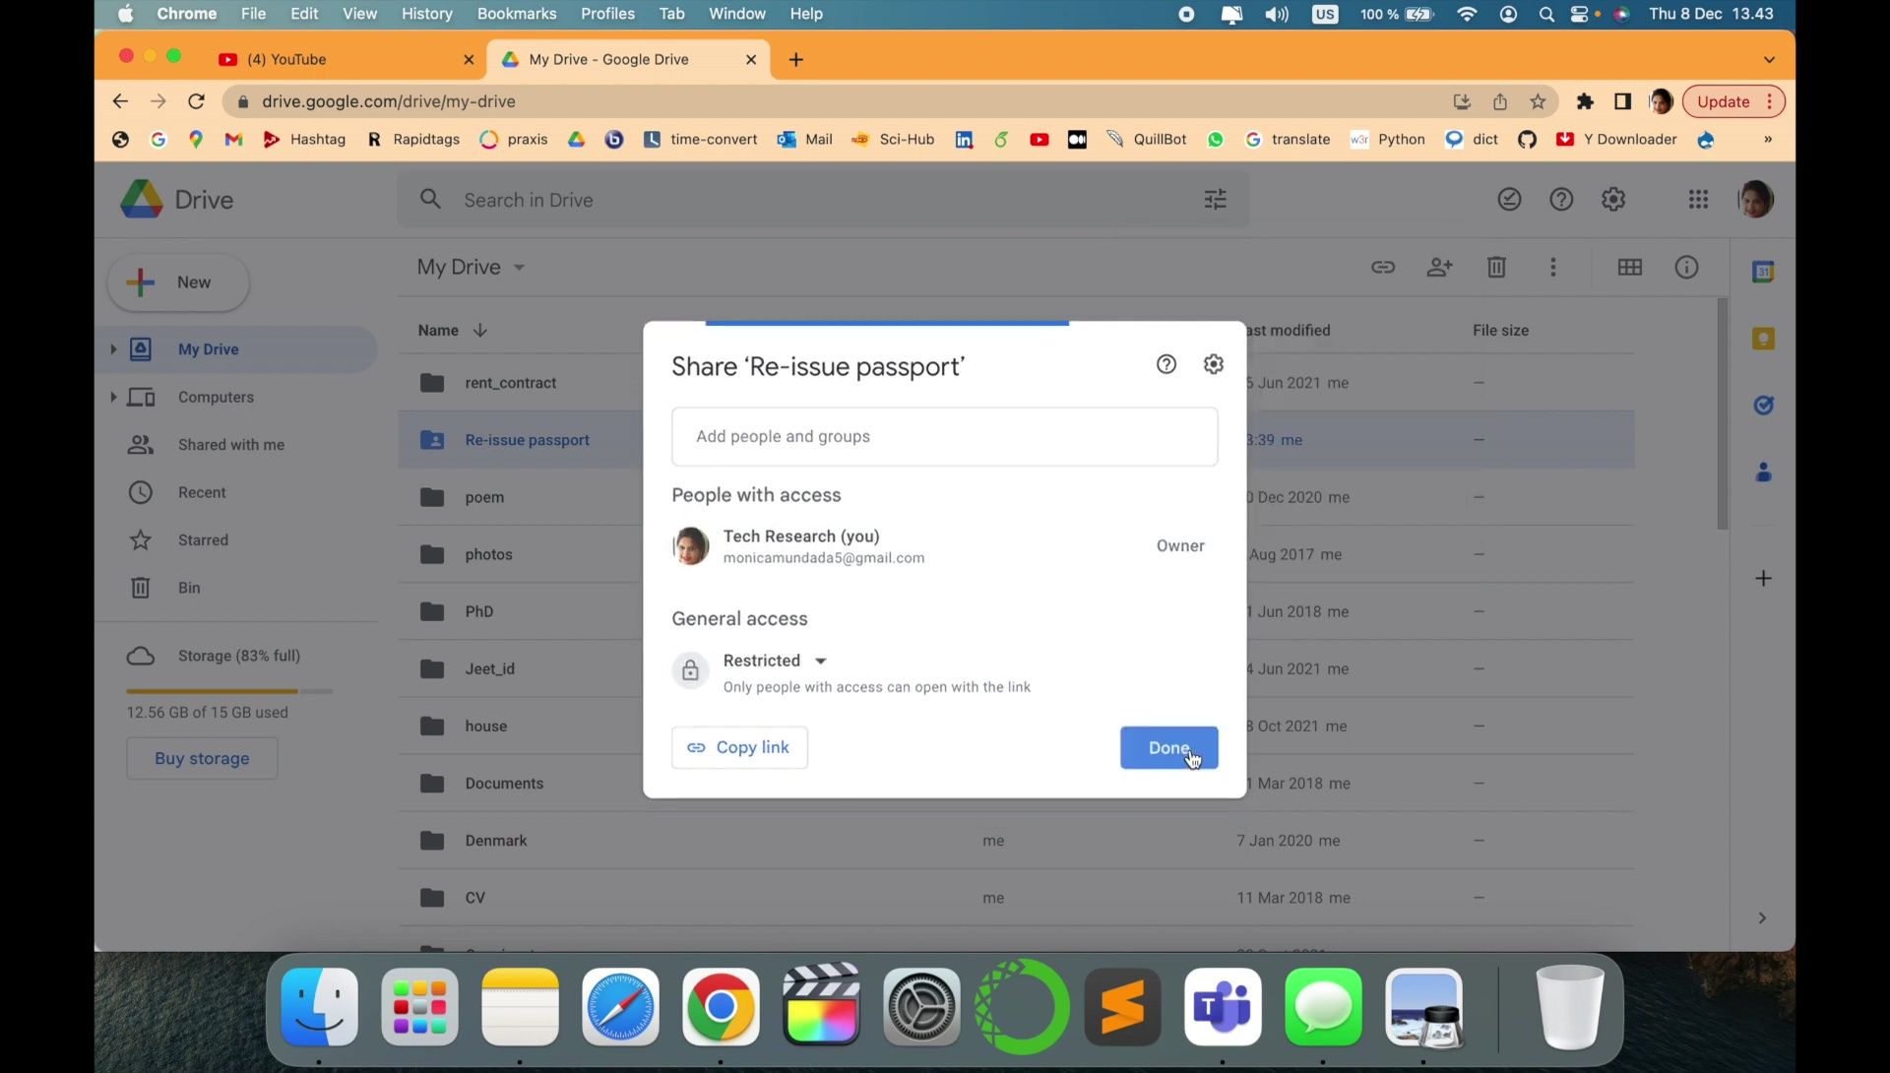
Task: Click the Chrome Update button
Action: (1732, 101)
